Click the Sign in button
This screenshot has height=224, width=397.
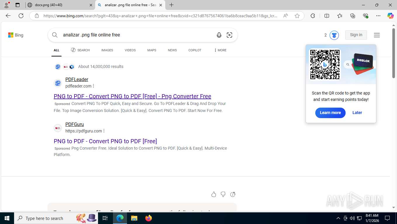[x=356, y=35]
